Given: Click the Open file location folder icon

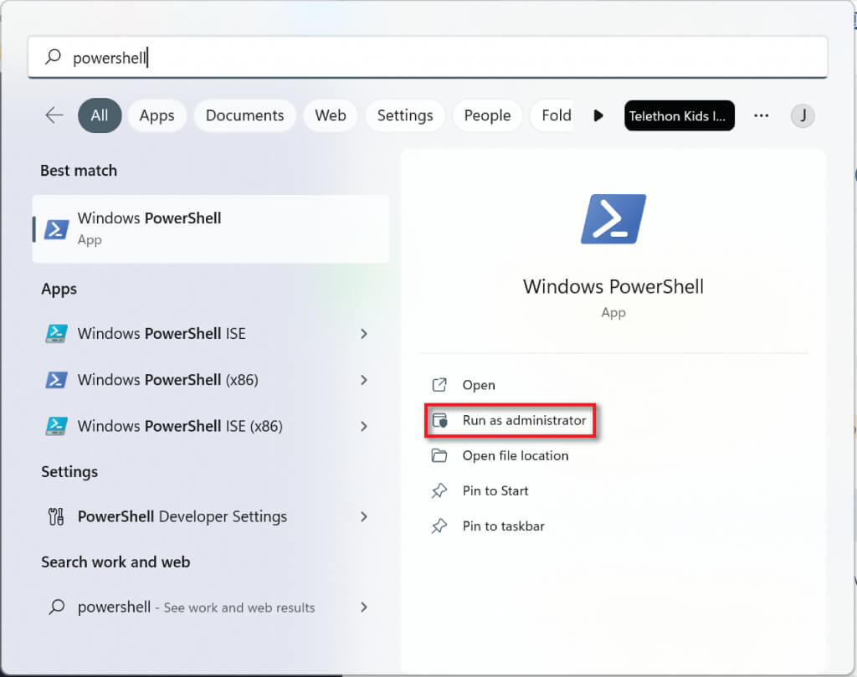Looking at the screenshot, I should pyautogui.click(x=439, y=455).
